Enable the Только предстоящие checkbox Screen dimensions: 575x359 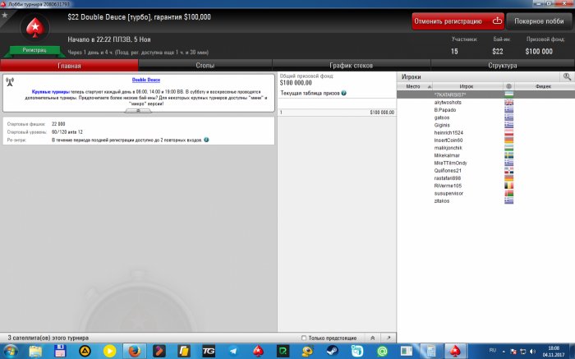(304, 338)
